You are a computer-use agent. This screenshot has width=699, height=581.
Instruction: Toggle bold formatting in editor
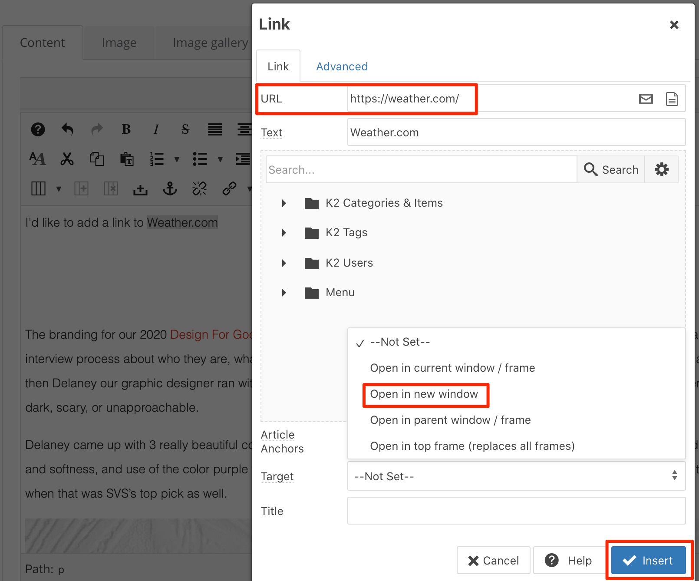126,129
